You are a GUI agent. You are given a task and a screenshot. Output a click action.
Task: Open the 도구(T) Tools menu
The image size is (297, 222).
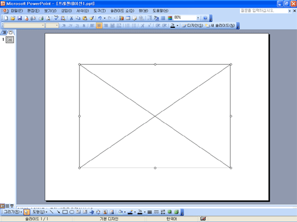[100, 11]
